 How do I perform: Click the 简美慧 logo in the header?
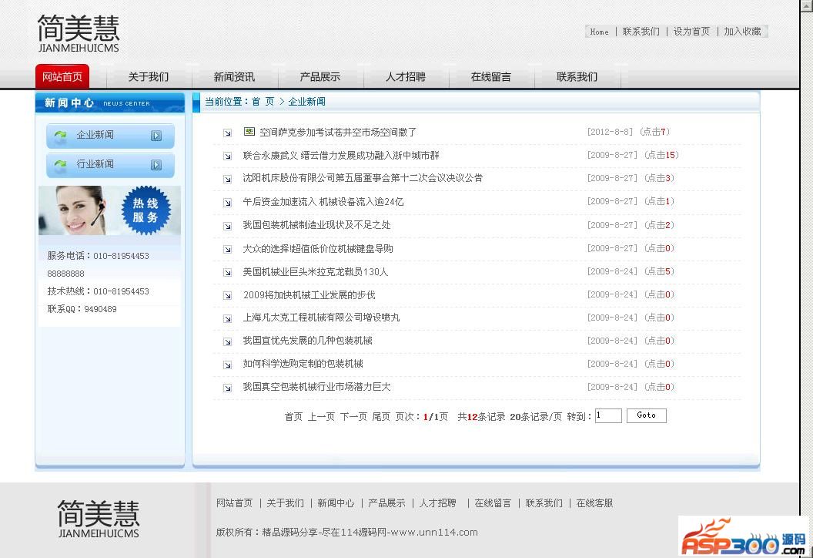click(79, 34)
